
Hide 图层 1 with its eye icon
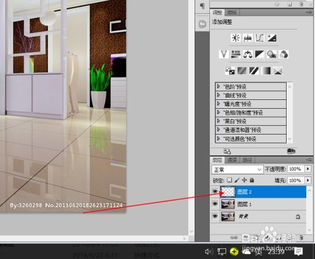pyautogui.click(x=215, y=204)
